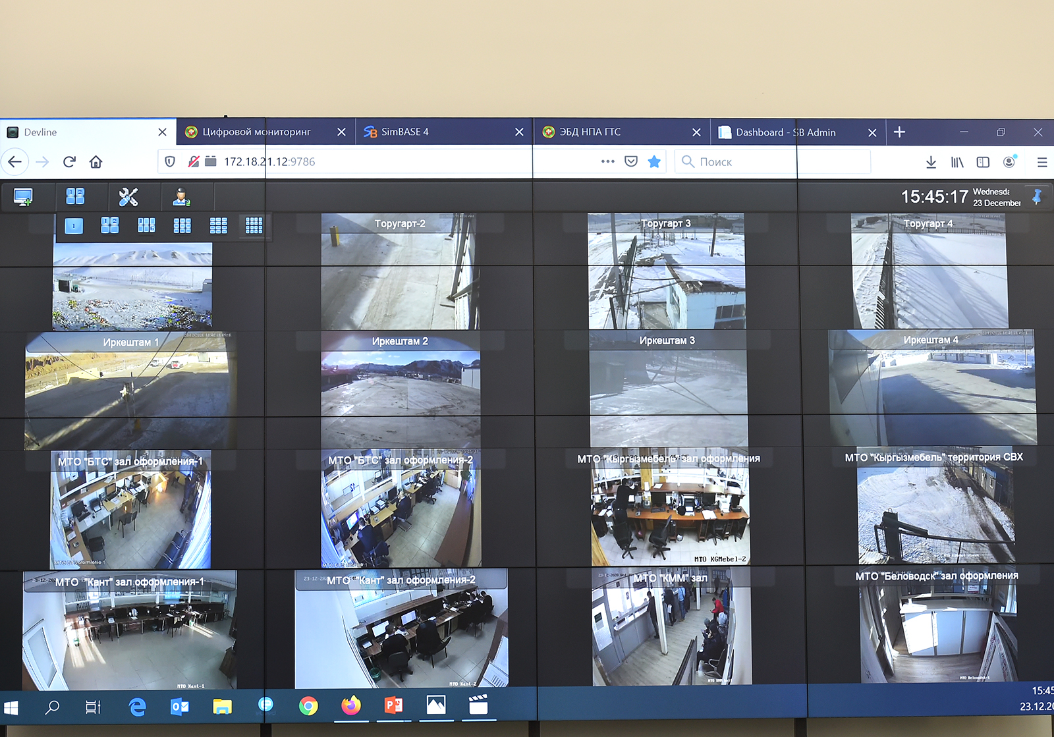Open Google Chrome from the taskbar

[x=308, y=706]
